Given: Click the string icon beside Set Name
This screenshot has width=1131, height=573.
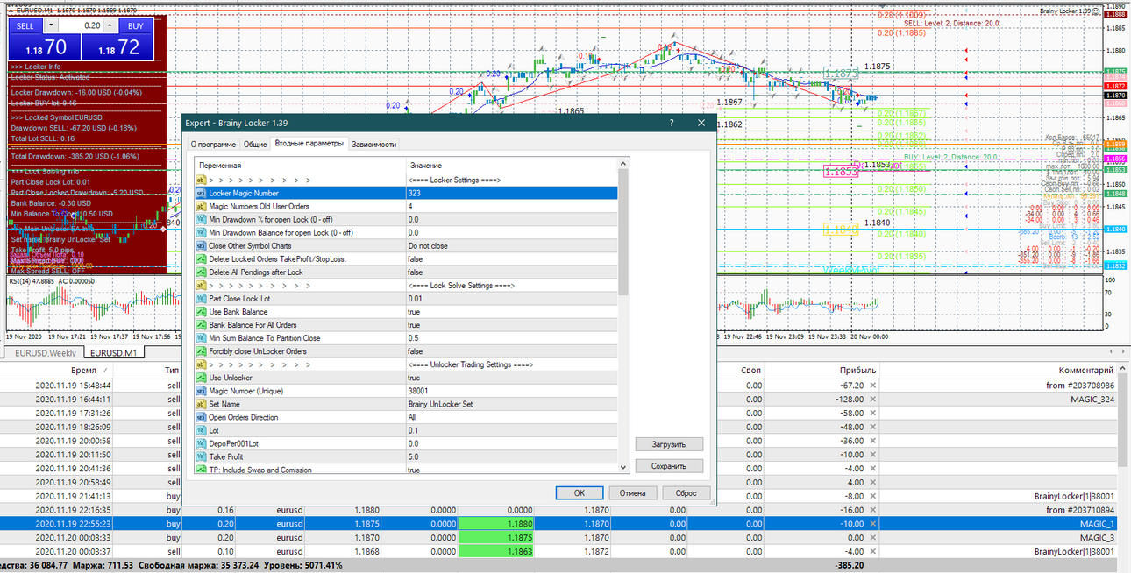Looking at the screenshot, I should click(200, 404).
